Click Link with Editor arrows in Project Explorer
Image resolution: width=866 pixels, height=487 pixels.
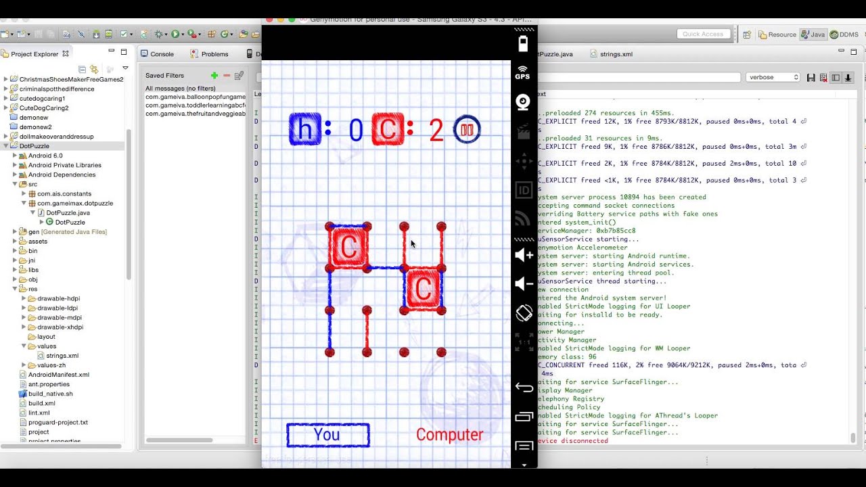(93, 69)
